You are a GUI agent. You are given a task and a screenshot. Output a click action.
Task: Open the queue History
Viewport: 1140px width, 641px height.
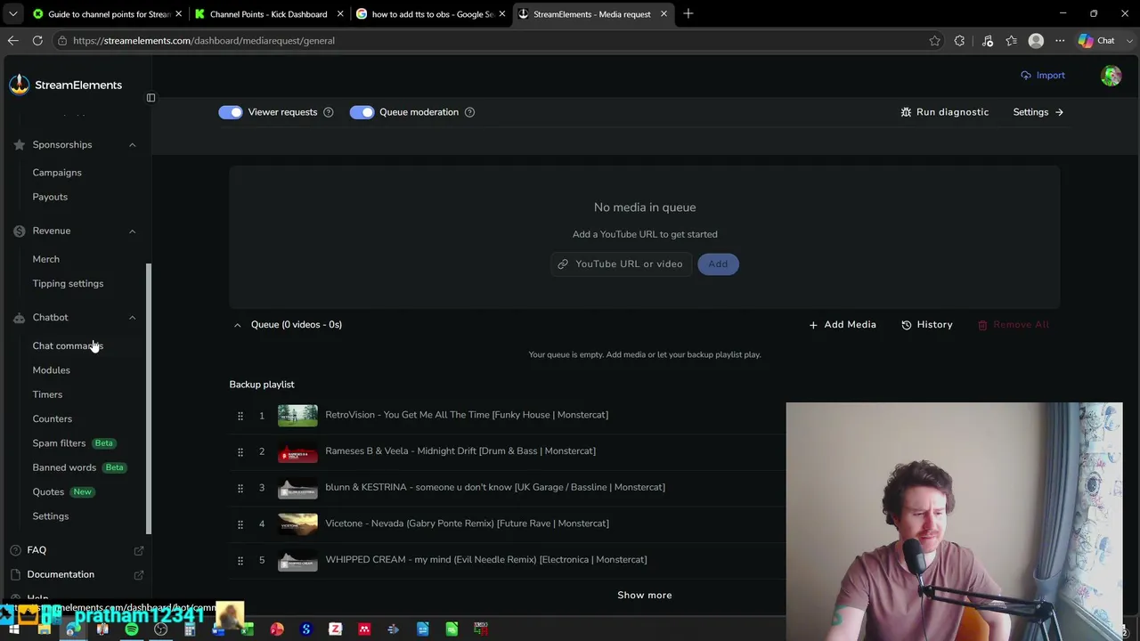(927, 325)
